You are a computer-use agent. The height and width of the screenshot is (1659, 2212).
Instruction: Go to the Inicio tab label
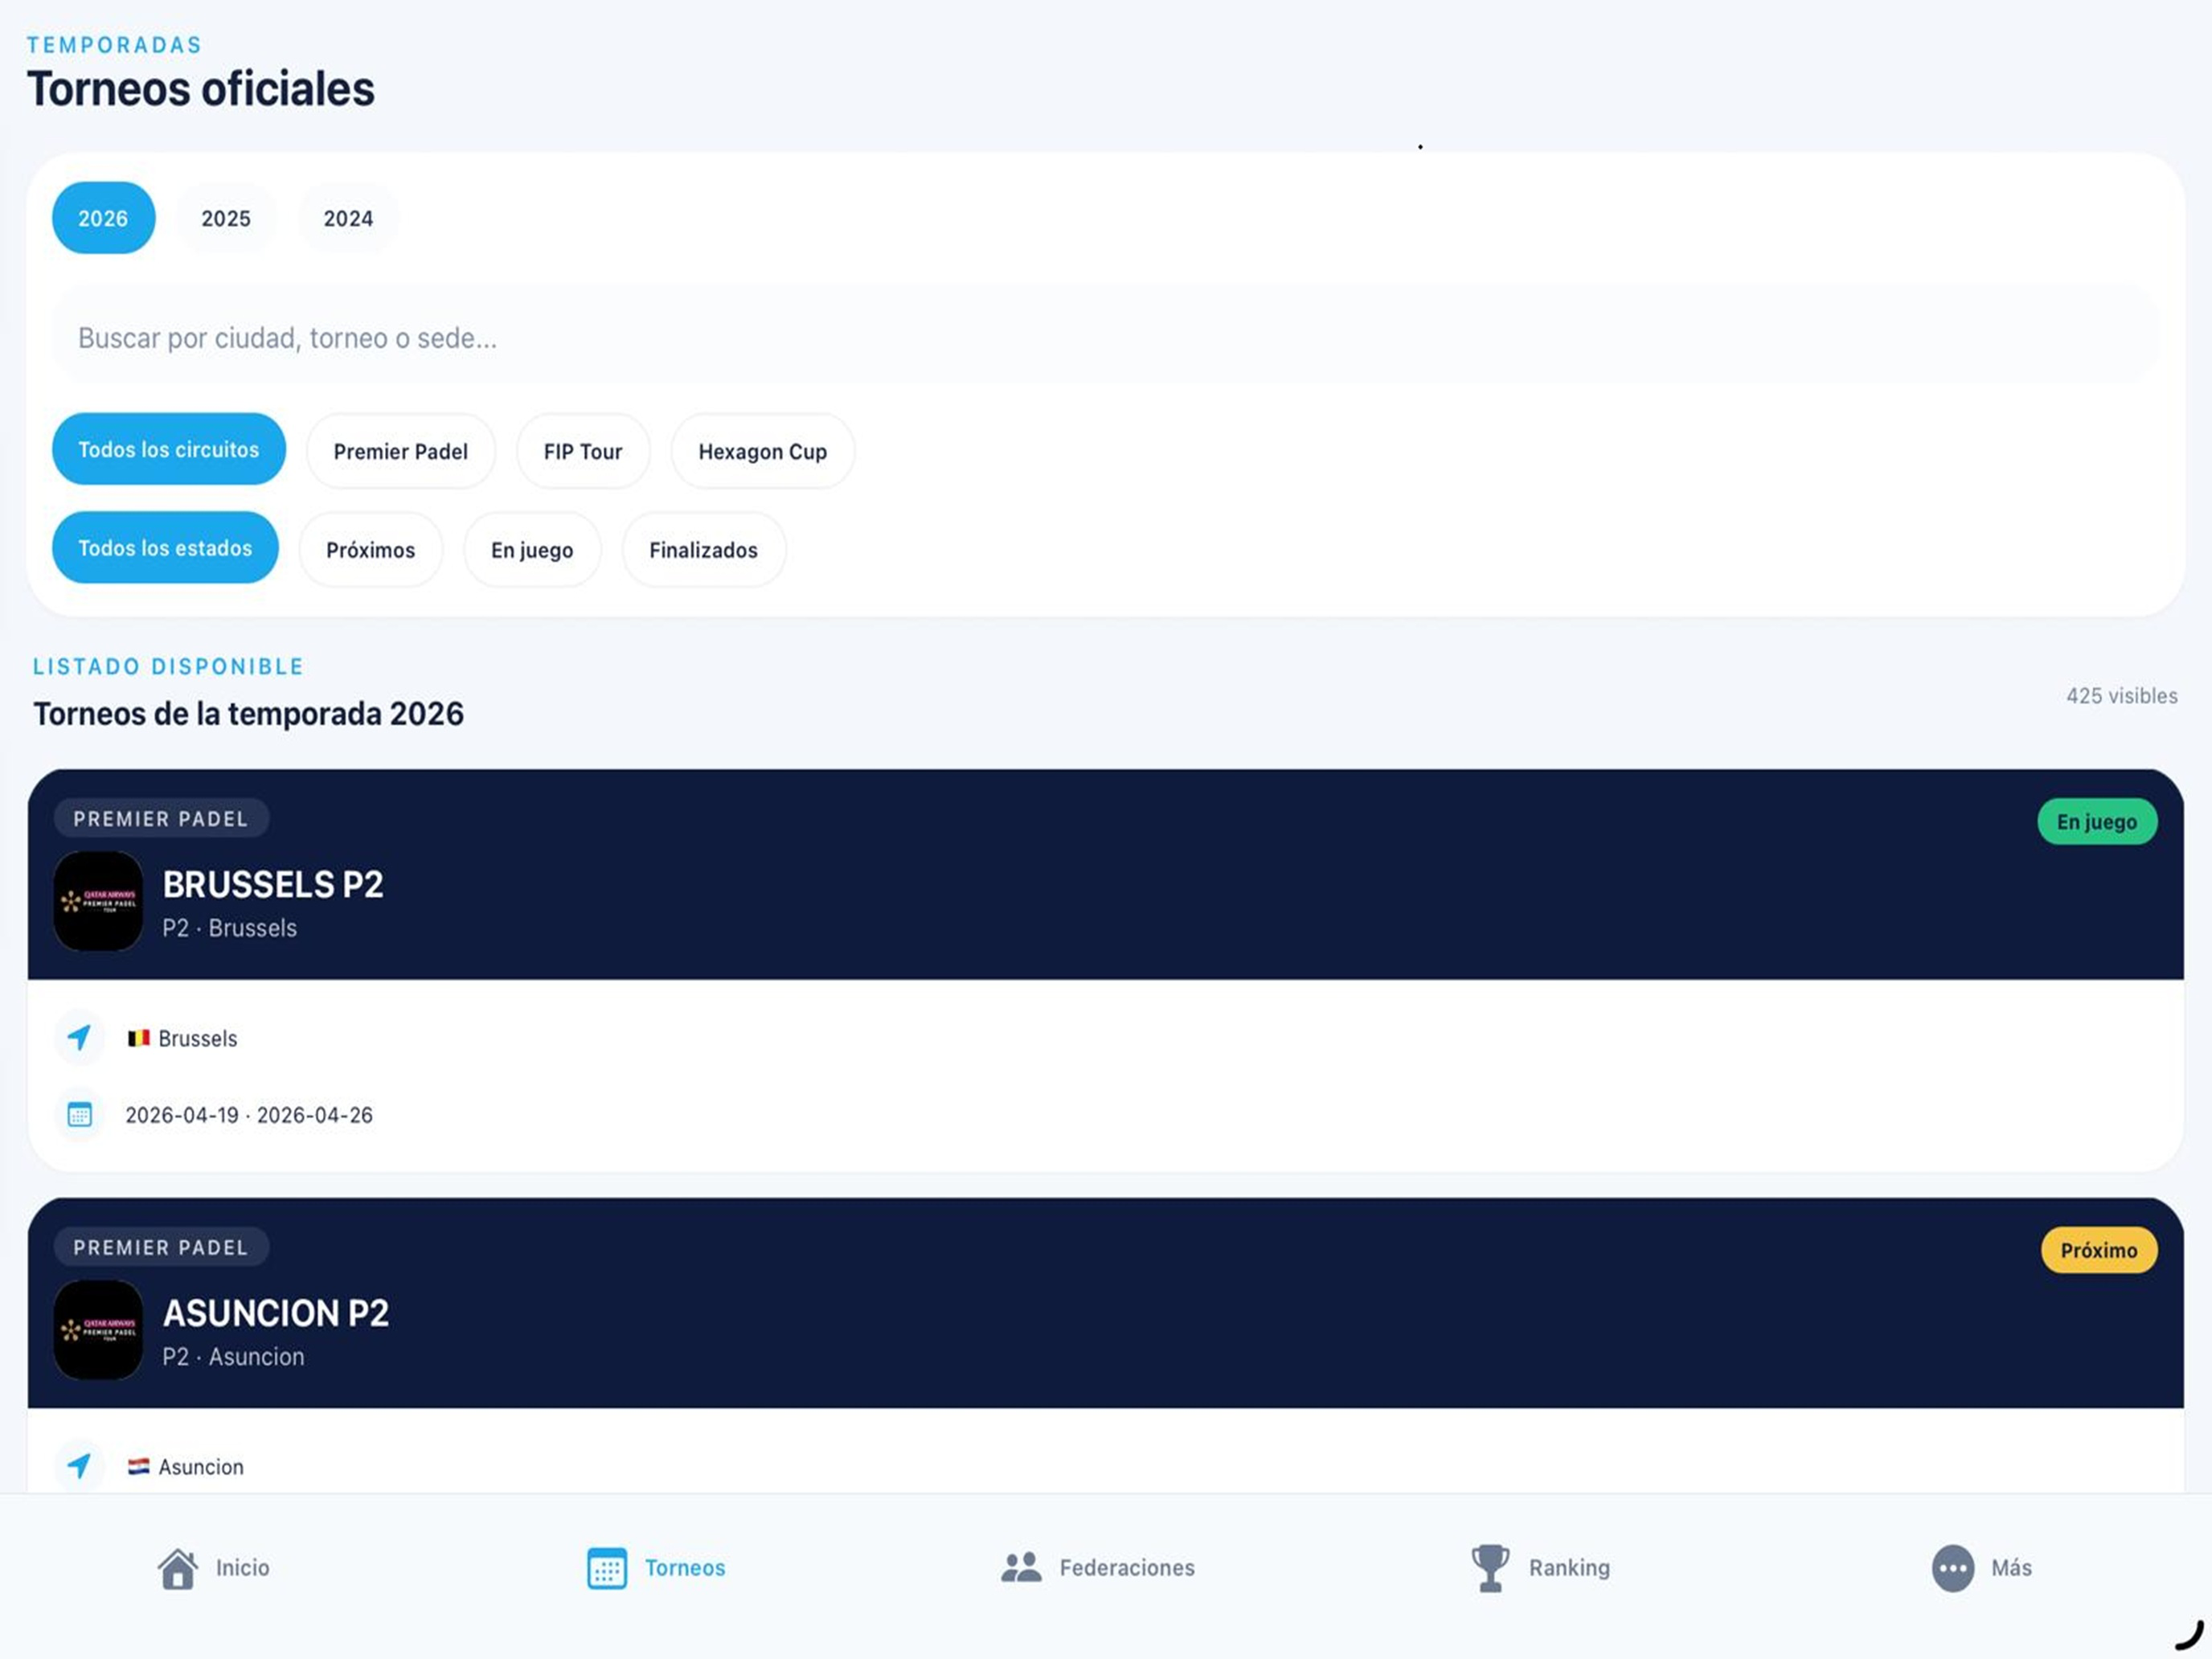[243, 1568]
